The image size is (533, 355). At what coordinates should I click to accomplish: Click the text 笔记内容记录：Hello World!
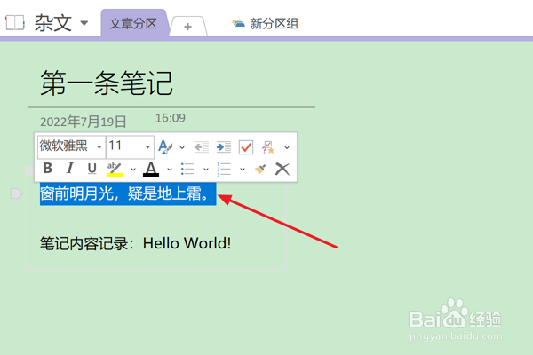[136, 243]
